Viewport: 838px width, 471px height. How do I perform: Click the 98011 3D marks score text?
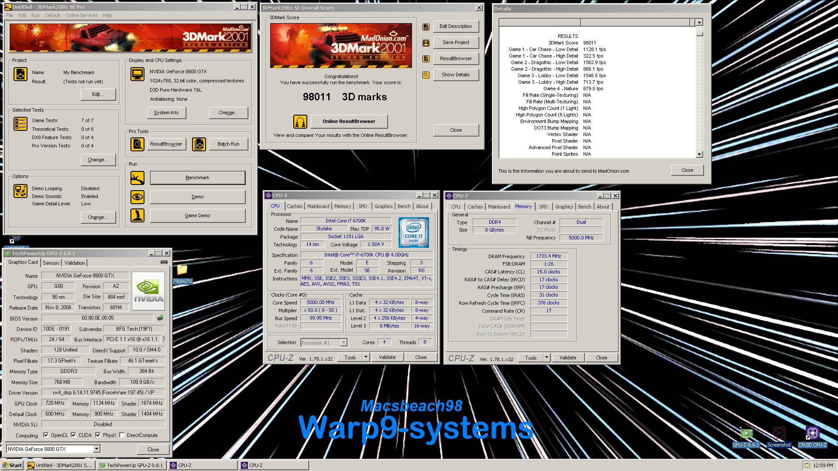(345, 97)
